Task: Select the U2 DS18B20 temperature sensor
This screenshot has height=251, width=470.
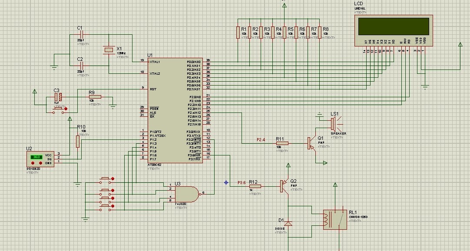Action: [40, 159]
